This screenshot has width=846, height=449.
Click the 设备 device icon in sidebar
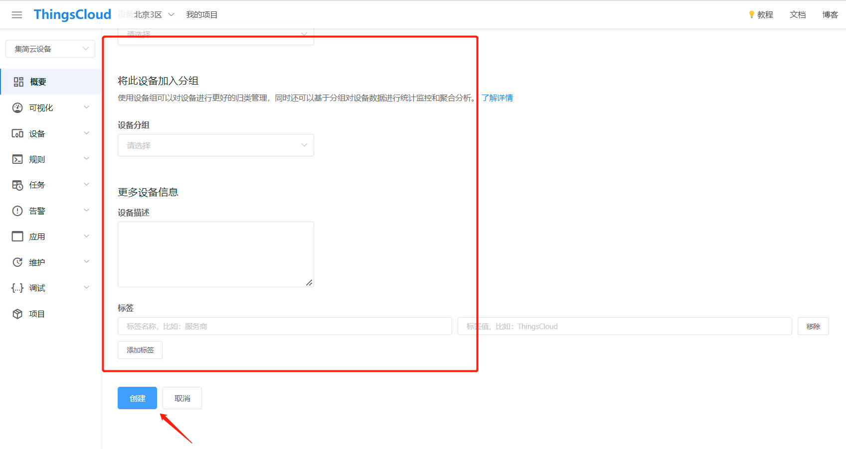pyautogui.click(x=17, y=134)
